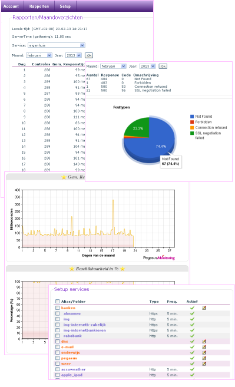The height and width of the screenshot is (387, 235).
Task: Toggle the select-all checkbox next to Alias/Folder
Action: coord(58,302)
